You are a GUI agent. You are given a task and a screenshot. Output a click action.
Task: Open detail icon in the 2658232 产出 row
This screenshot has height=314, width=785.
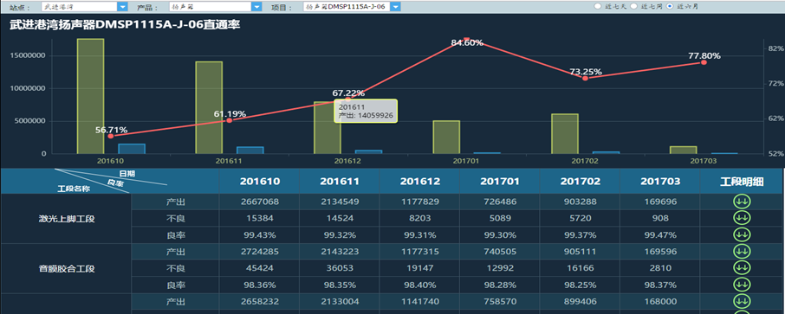click(x=742, y=301)
